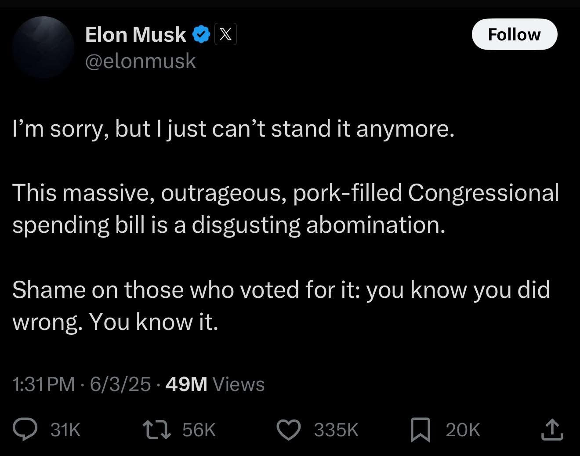
Task: Click the 1:31 PM timestamp
Action: pos(44,384)
